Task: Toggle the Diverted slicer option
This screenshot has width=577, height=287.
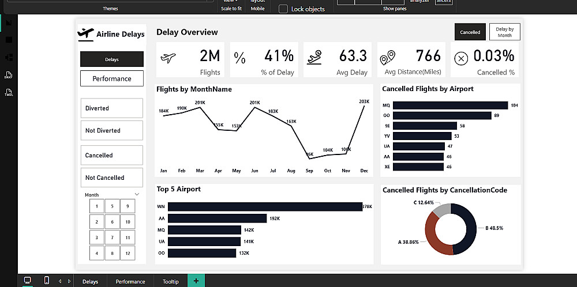Action: (112, 108)
